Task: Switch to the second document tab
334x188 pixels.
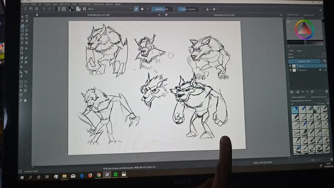Action: coord(224,15)
